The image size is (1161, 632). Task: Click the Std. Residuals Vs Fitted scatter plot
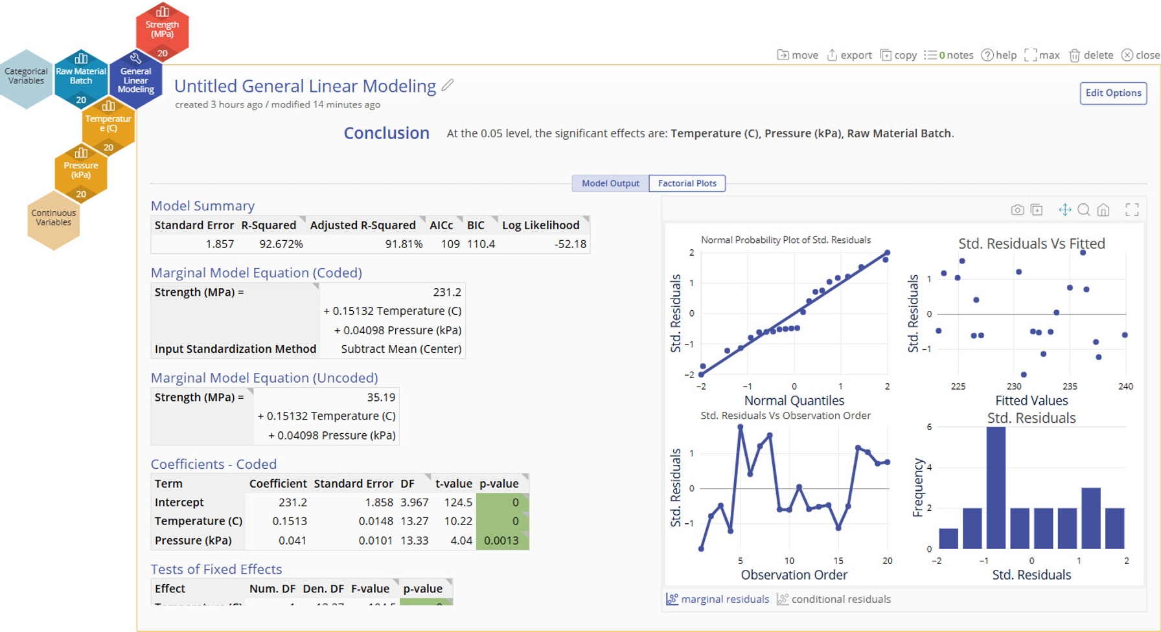tap(1031, 313)
